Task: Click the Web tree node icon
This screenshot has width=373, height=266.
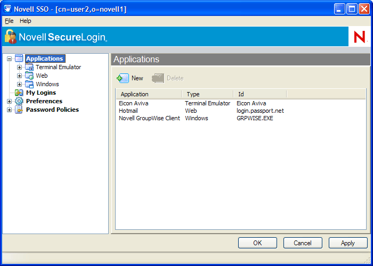Action: click(x=29, y=76)
